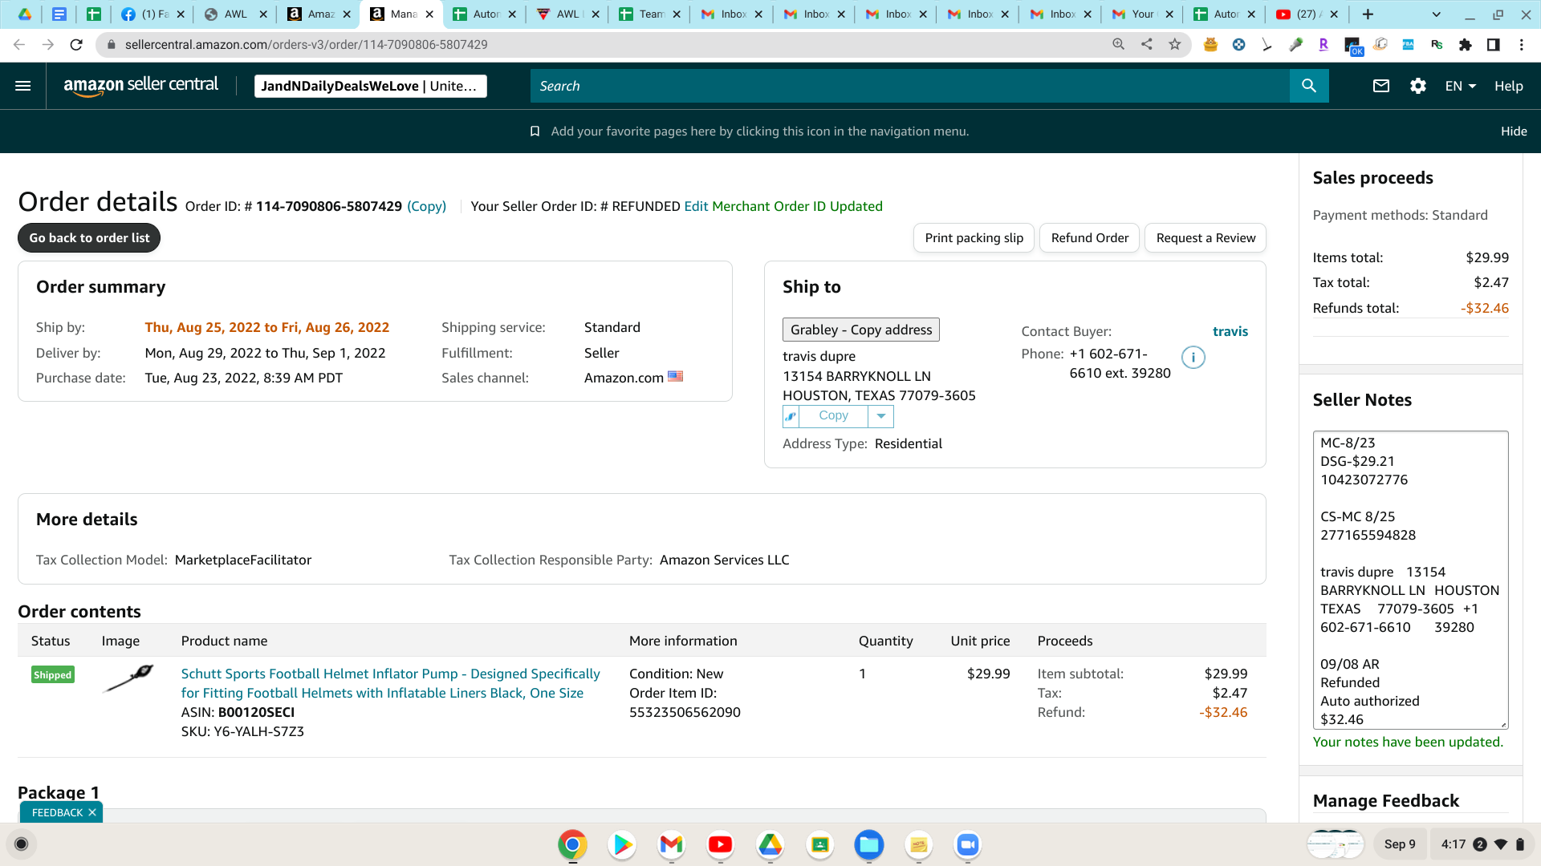Open Gmail from the shelf
The image size is (1541, 866).
[x=671, y=844]
